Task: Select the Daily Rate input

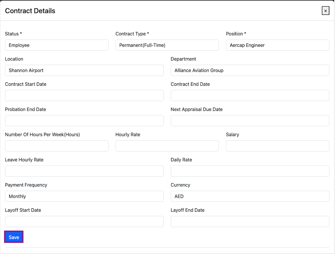Action: [250, 171]
